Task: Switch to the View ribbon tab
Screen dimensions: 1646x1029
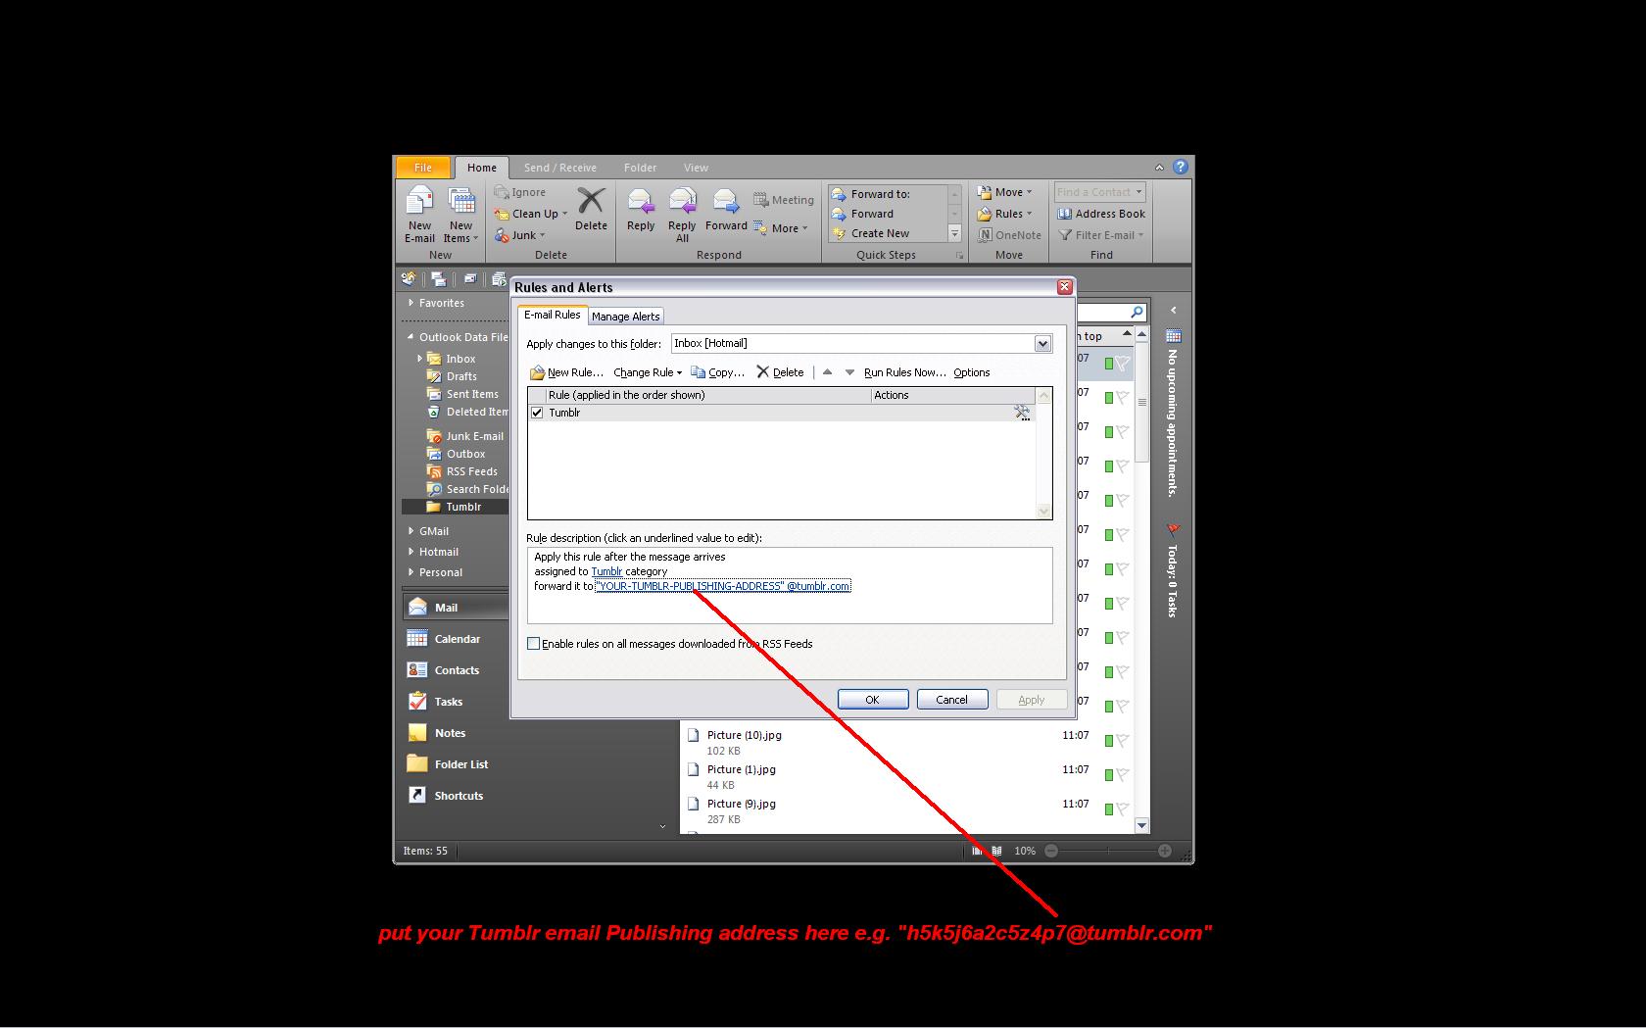Action: [696, 168]
